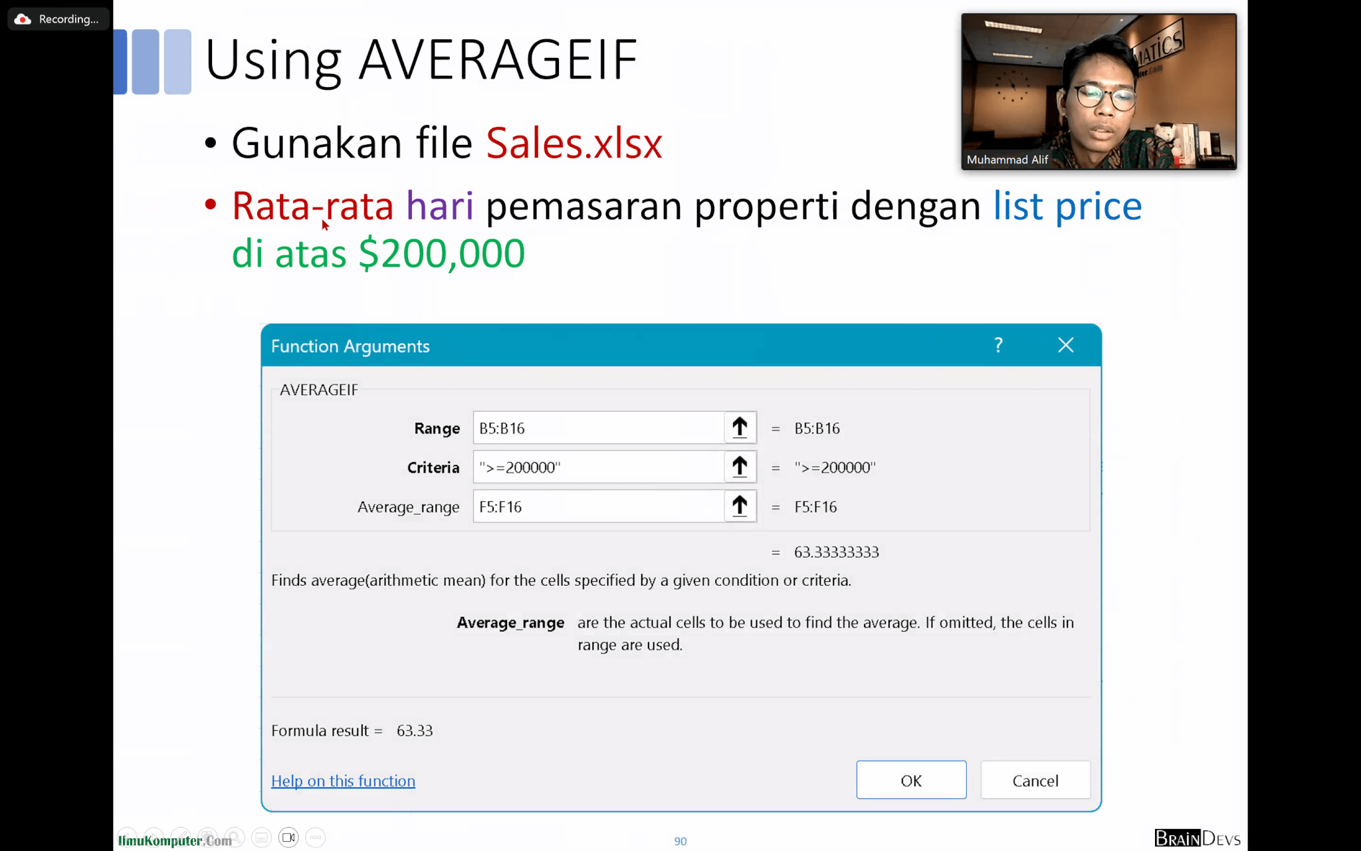Click the question mark help icon in dialog
The image size is (1361, 851).
(x=997, y=345)
